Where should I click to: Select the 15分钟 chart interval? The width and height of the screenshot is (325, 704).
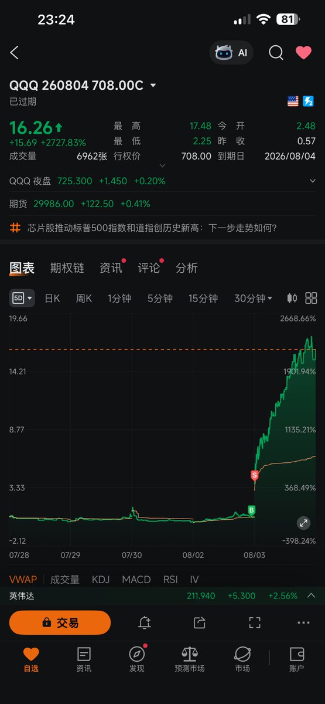203,298
